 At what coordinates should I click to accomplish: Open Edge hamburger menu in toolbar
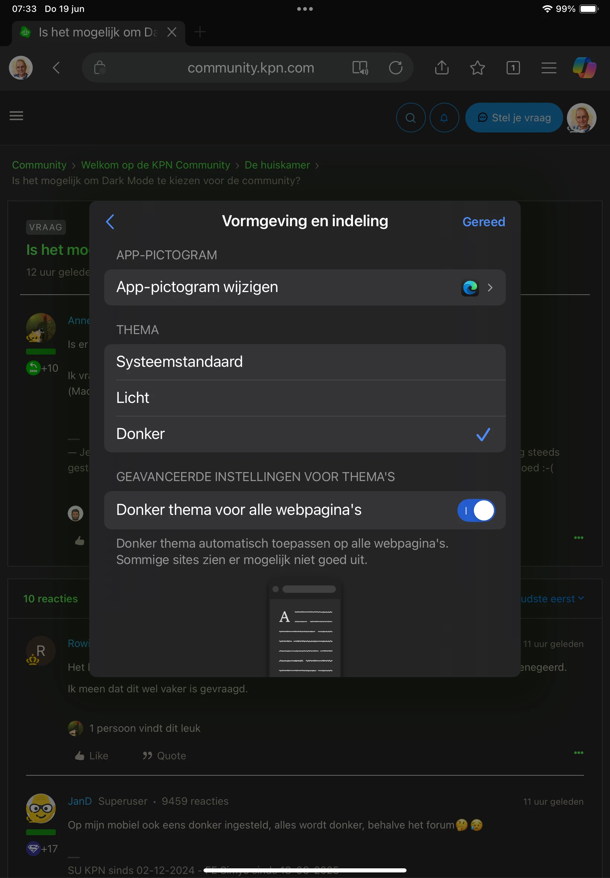(x=549, y=68)
